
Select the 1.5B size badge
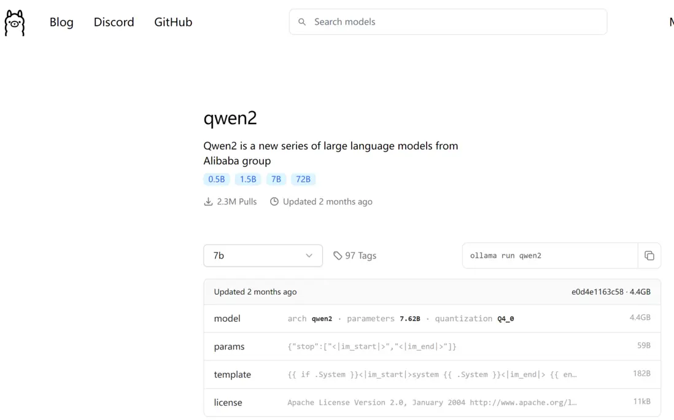248,179
